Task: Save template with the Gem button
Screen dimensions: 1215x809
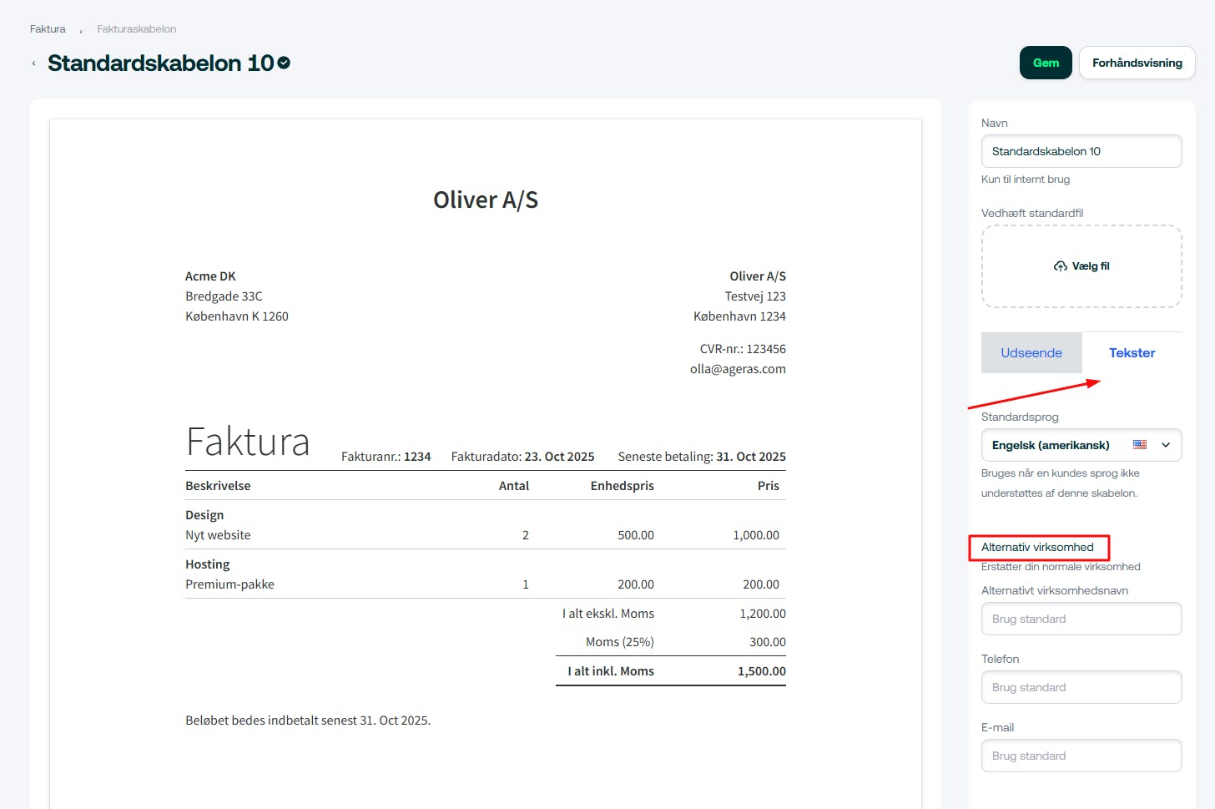Action: click(1045, 63)
